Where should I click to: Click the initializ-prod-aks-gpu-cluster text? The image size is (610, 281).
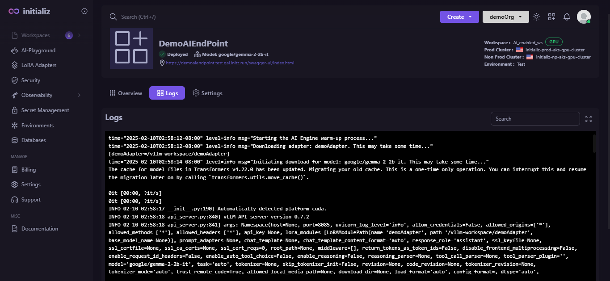555,50
